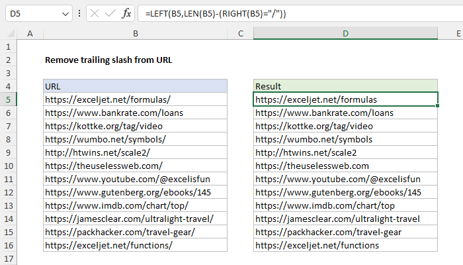
Task: Select column D header
Action: point(345,33)
